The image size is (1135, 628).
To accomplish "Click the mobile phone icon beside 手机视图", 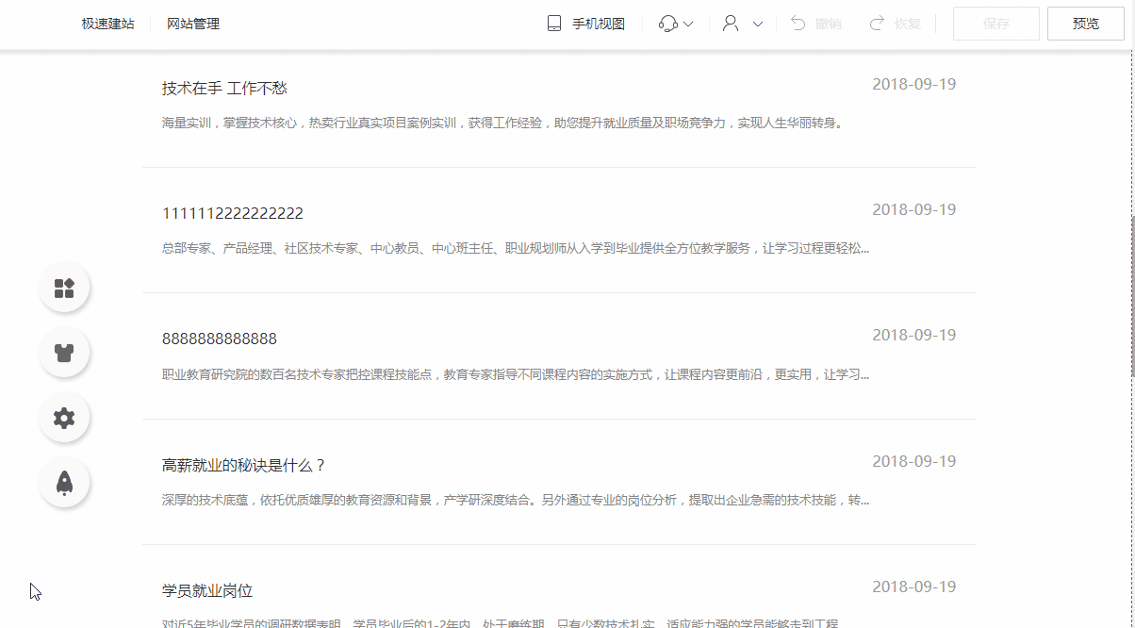I will (x=554, y=24).
